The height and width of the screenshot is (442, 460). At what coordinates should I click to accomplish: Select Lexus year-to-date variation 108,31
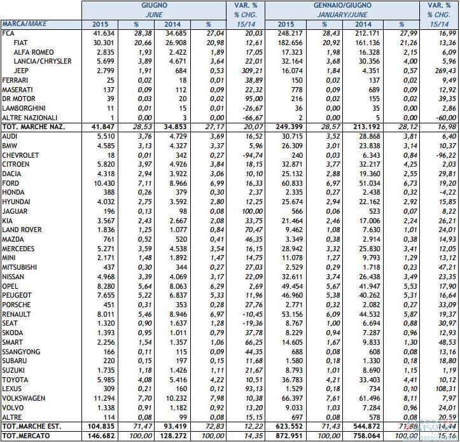pyautogui.click(x=444, y=389)
